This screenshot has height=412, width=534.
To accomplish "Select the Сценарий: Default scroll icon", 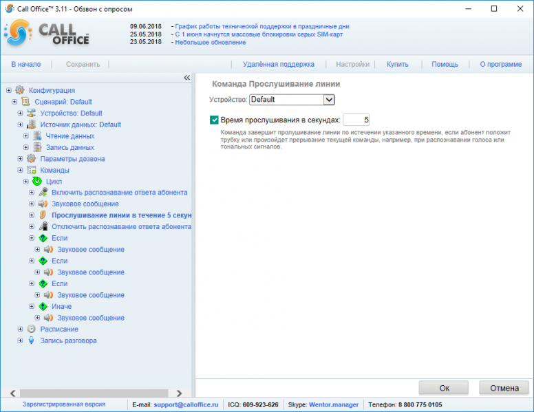I will tap(25, 102).
